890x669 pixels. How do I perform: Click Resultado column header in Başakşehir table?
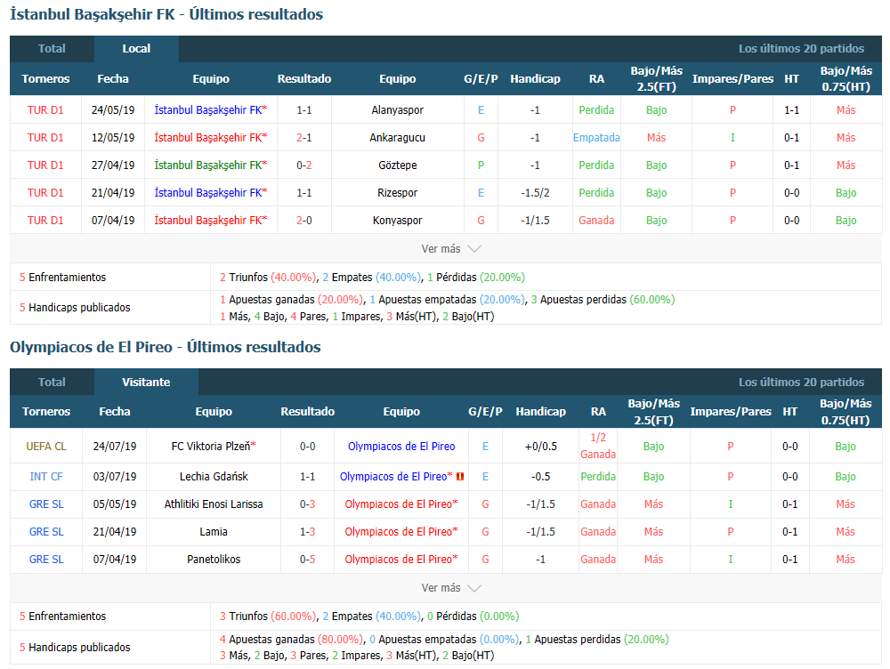pyautogui.click(x=304, y=79)
